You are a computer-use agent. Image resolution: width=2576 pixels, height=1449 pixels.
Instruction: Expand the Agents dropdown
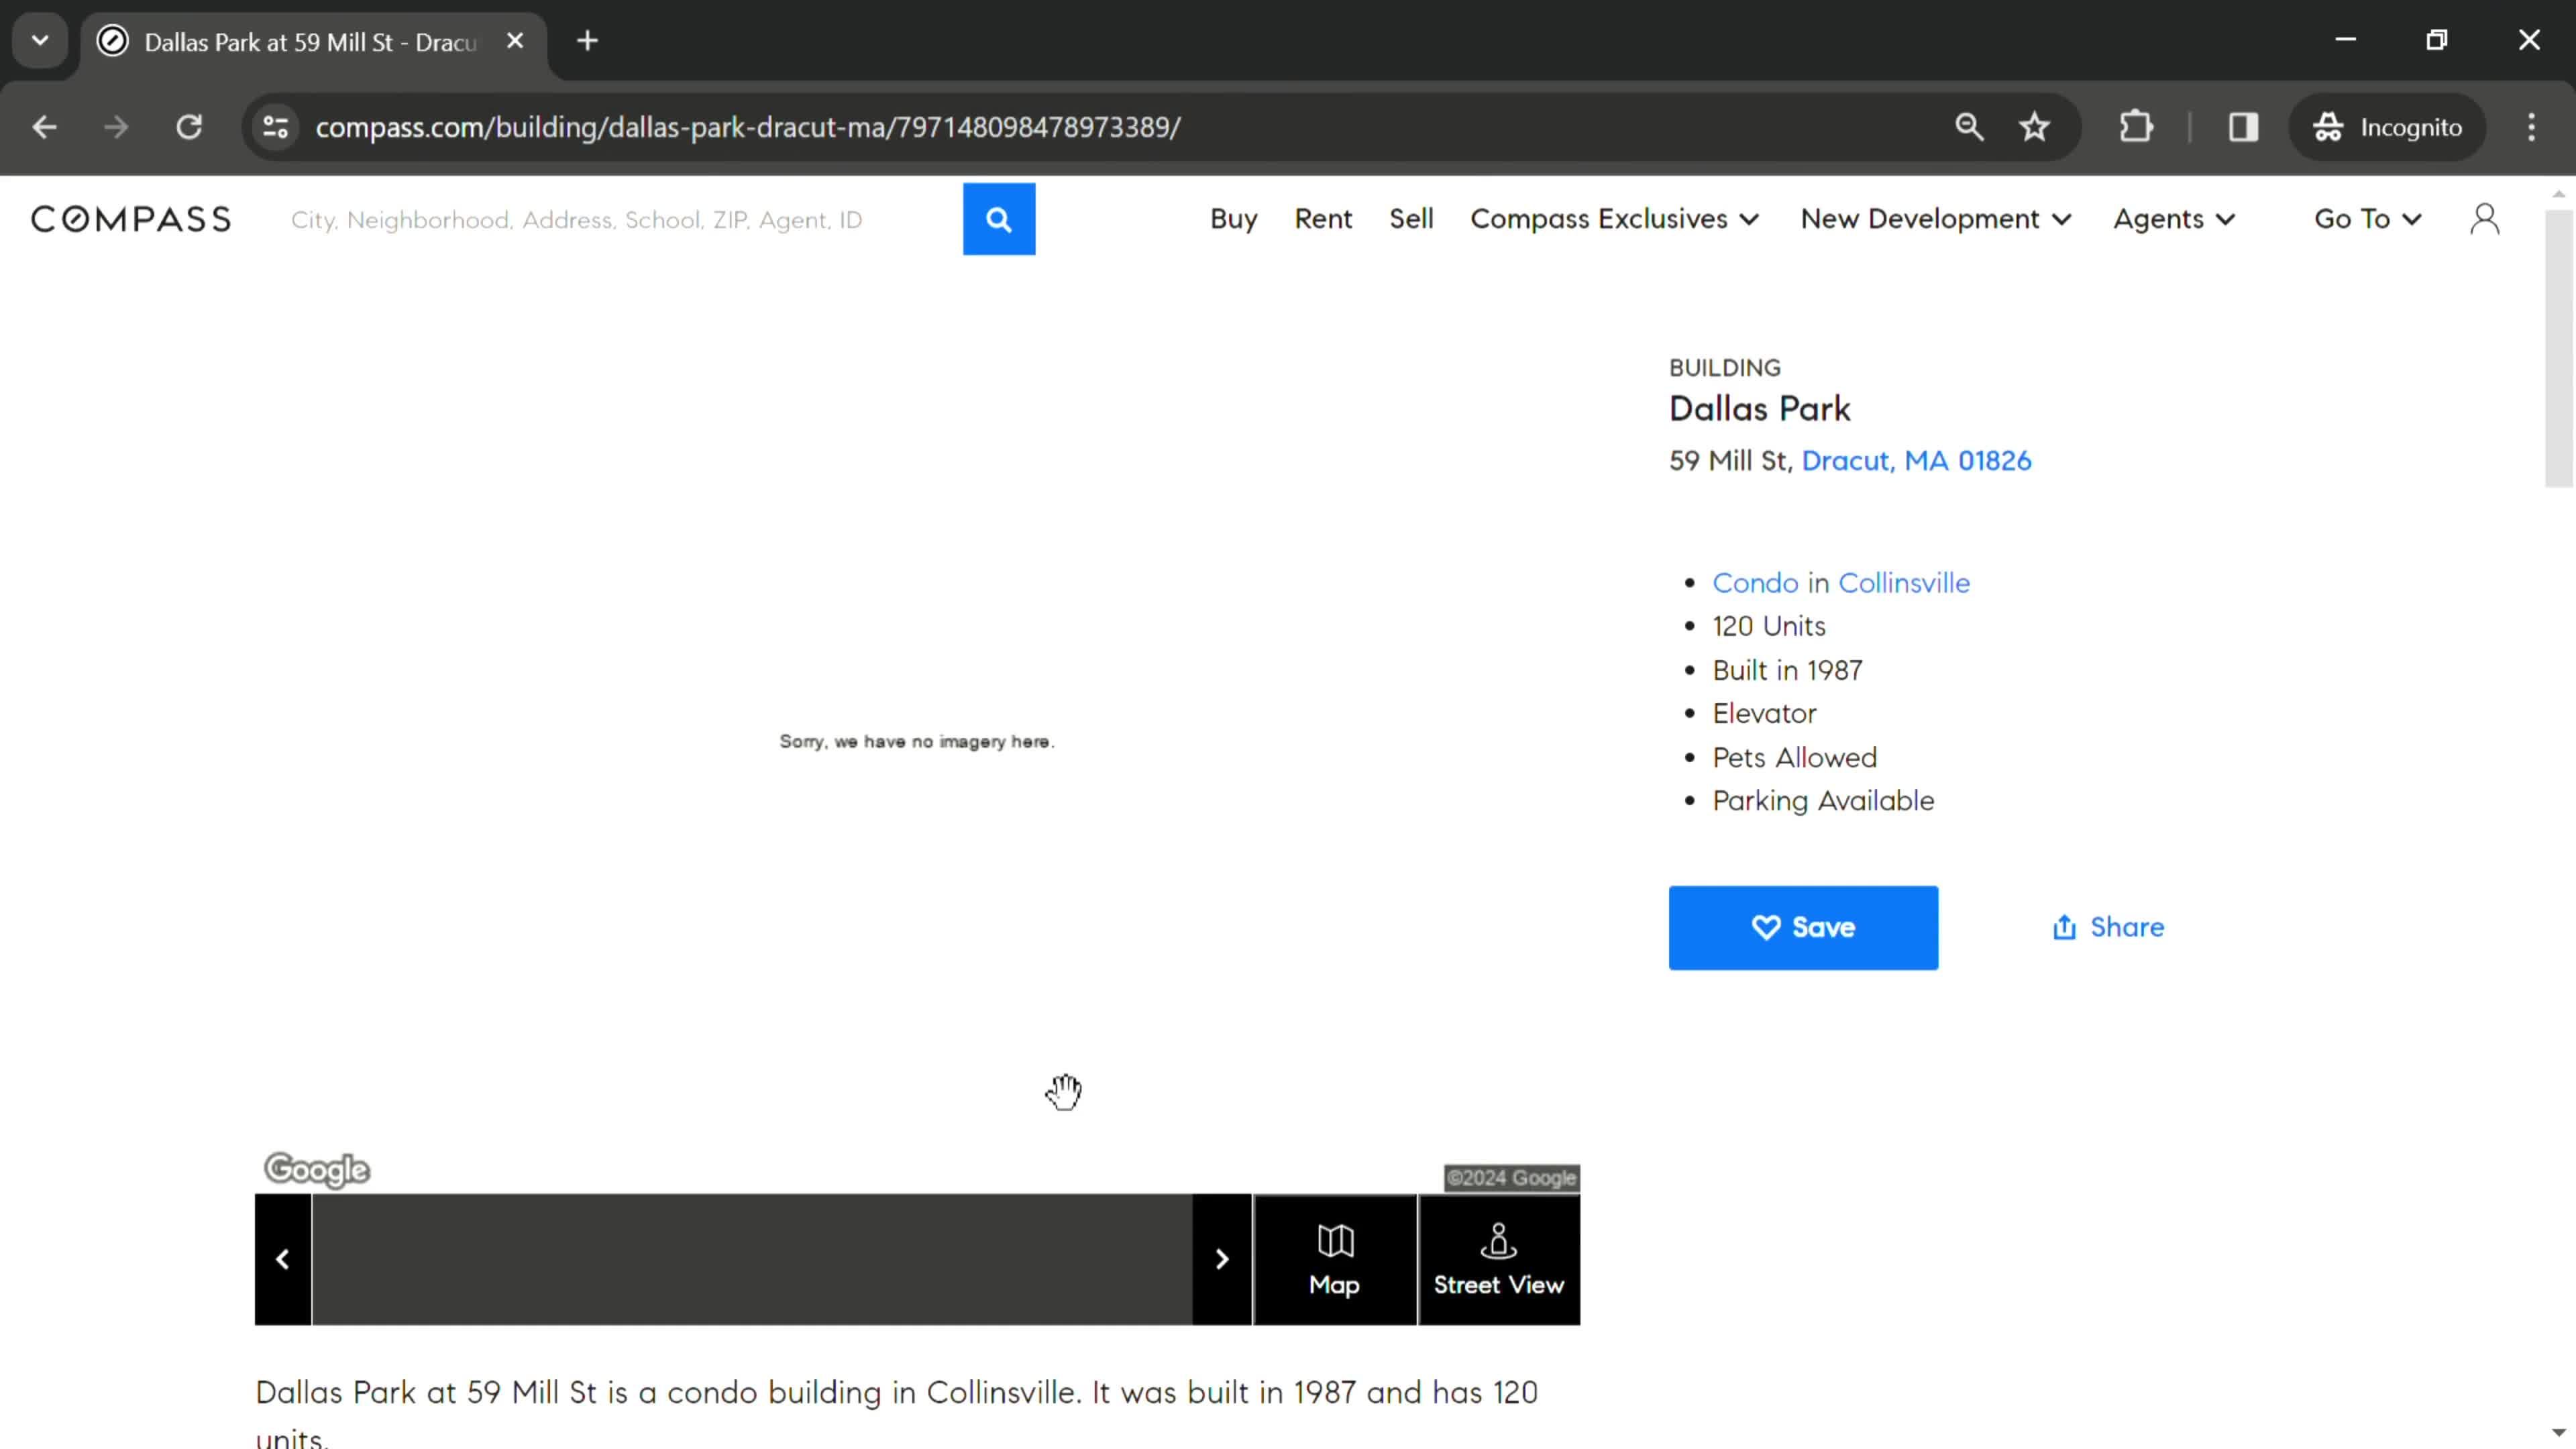point(2174,219)
